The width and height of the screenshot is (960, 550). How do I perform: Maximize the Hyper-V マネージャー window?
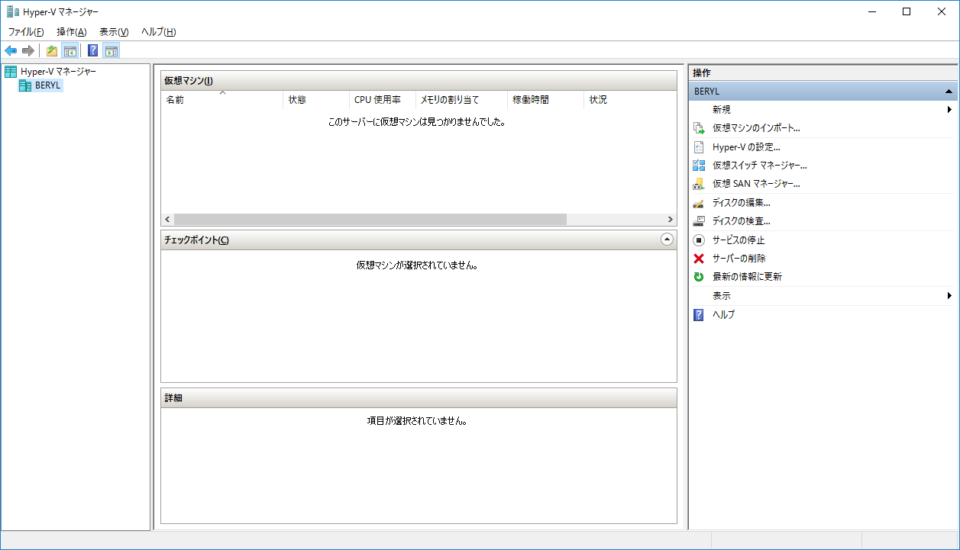point(907,11)
